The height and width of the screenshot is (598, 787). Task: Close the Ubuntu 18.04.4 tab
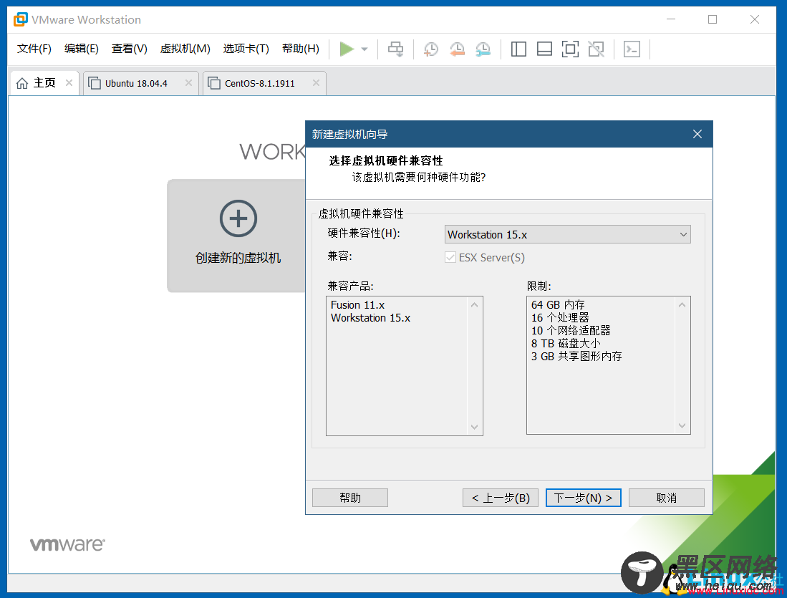tap(189, 83)
